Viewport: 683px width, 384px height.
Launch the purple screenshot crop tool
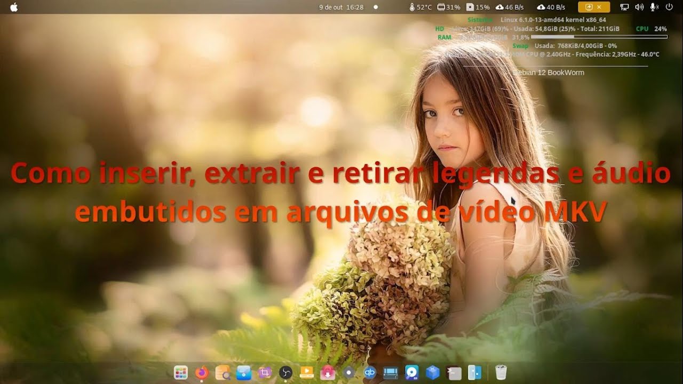[x=265, y=372]
